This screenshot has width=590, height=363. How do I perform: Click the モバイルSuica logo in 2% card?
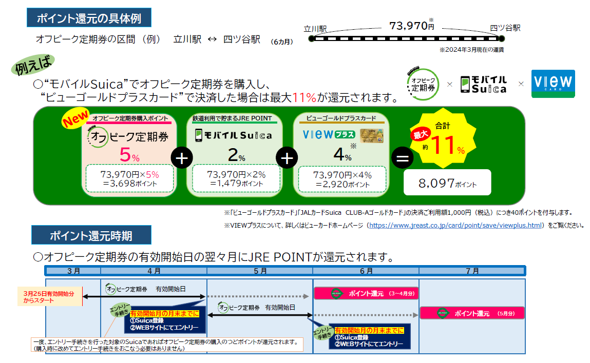pyautogui.click(x=233, y=135)
